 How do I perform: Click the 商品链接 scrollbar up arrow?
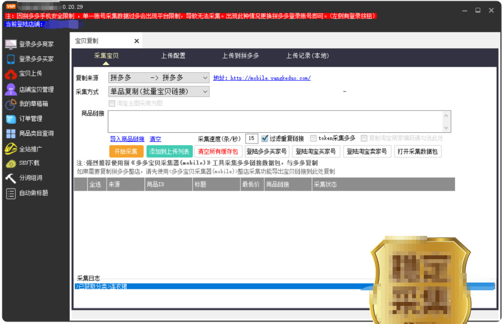pos(446,115)
